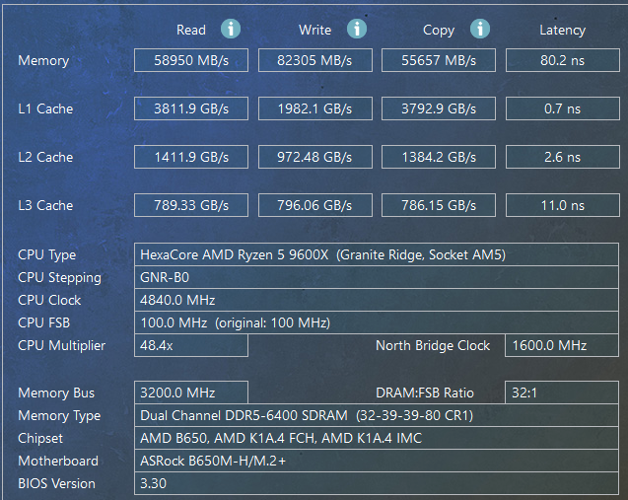Screen dimensions: 628x500
Task: Click the L2 Cache row label
Action: click(45, 157)
